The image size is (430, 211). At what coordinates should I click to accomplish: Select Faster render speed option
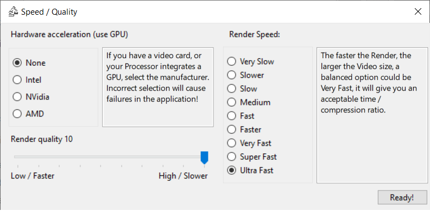pos(244,129)
